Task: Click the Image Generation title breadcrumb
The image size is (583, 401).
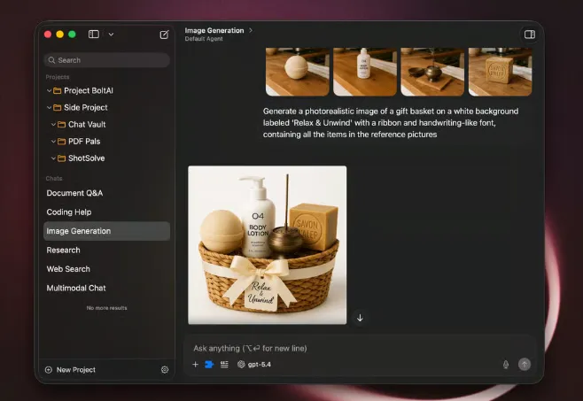Action: click(x=214, y=30)
